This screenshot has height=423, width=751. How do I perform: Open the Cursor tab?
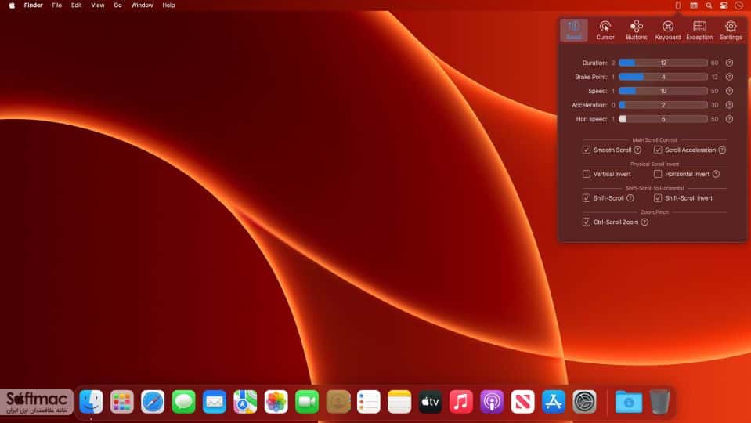605,30
